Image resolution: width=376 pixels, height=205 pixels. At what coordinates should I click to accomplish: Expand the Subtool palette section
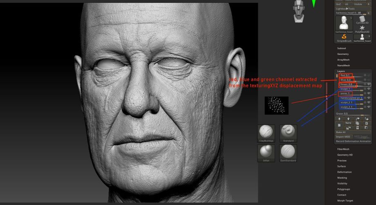point(342,48)
